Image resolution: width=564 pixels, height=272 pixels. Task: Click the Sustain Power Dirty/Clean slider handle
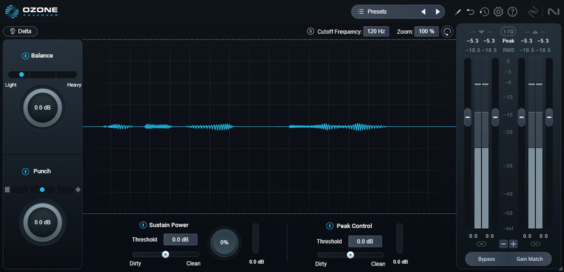coord(165,255)
